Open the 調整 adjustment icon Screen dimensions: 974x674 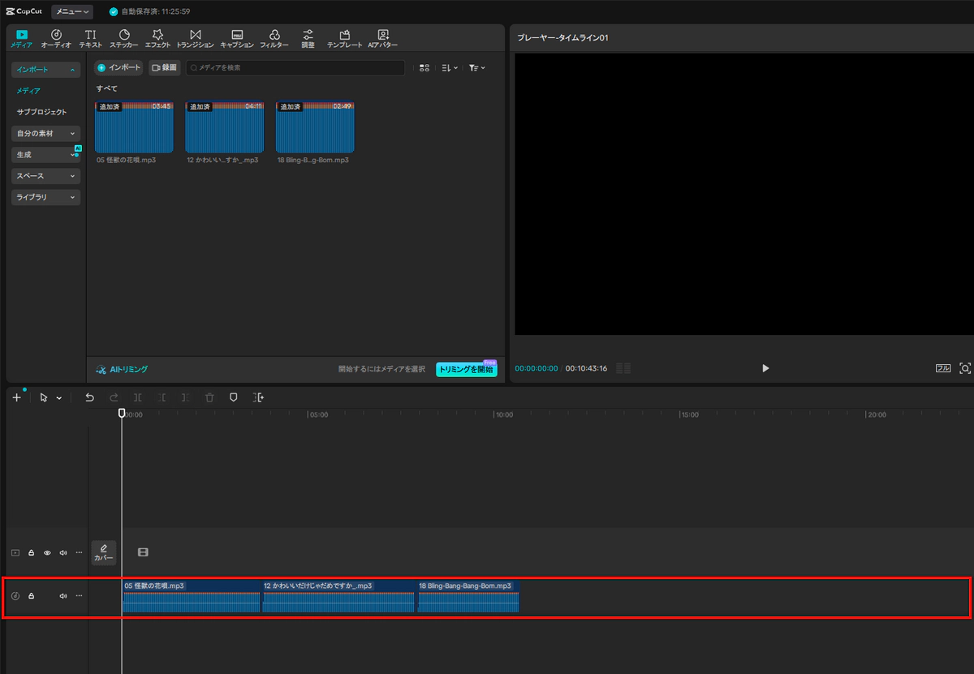point(308,39)
